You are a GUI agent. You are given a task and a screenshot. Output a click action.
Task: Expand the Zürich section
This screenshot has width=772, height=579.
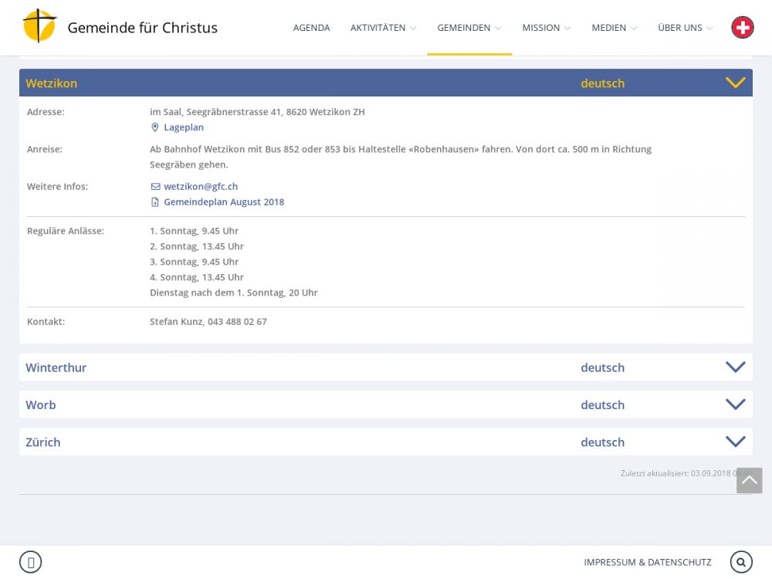(x=735, y=442)
